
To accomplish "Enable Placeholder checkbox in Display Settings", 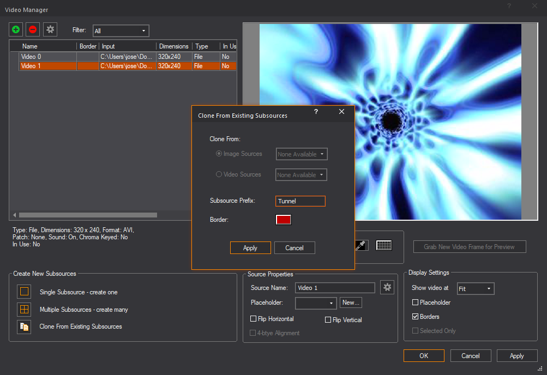I will coord(416,303).
